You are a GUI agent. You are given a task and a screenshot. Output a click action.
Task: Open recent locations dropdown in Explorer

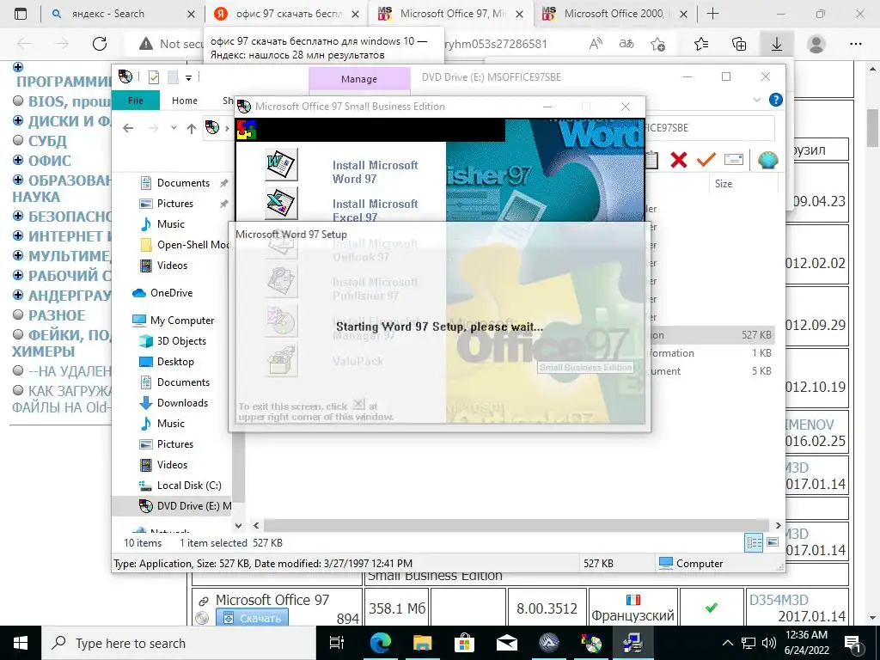pos(174,128)
